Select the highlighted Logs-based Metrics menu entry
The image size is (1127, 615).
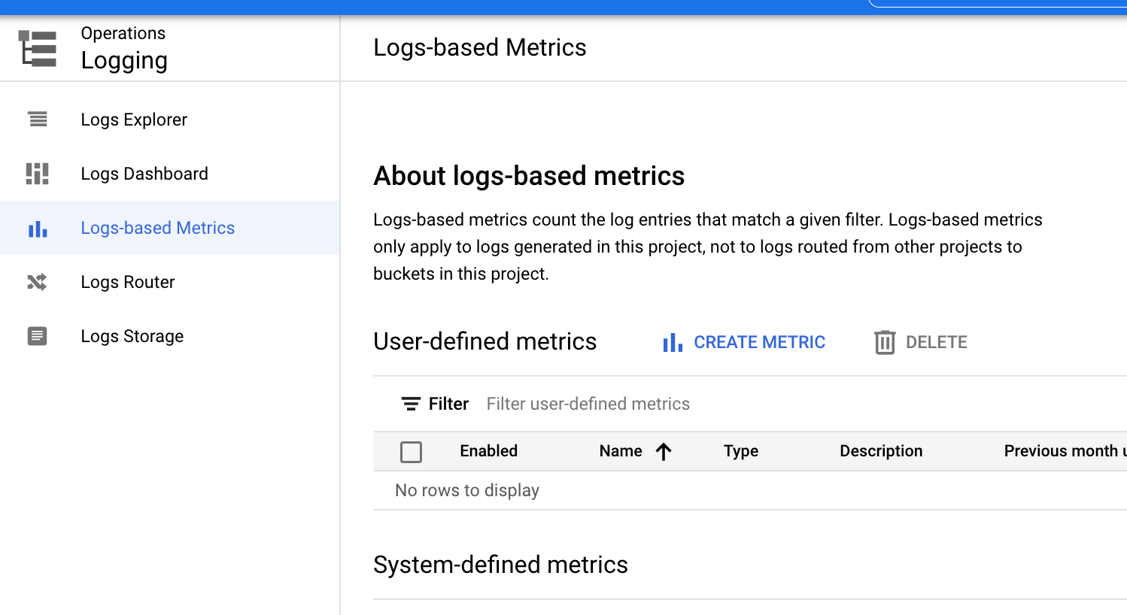(x=158, y=228)
